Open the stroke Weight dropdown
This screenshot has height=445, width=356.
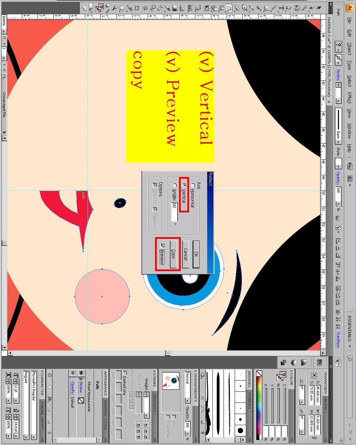[147, 416]
